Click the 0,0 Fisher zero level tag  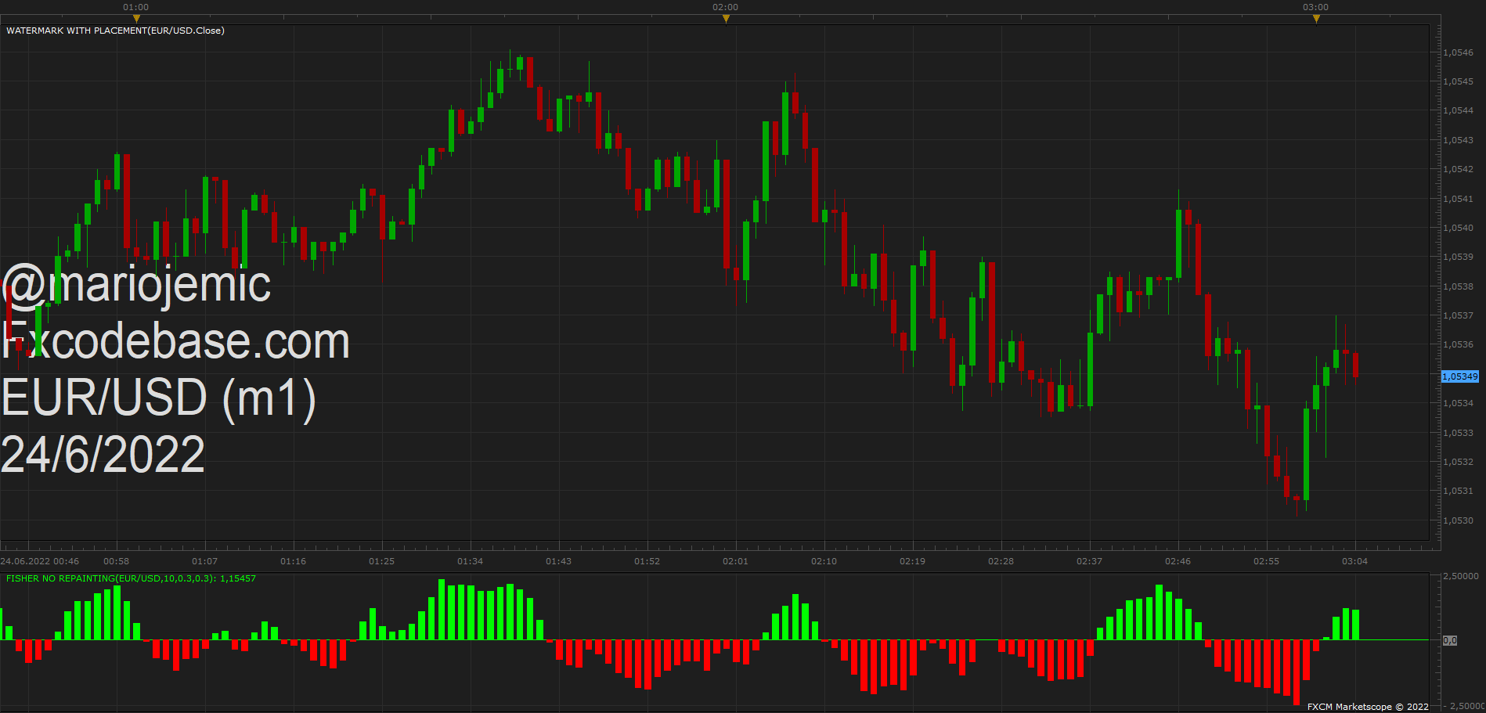coord(1450,640)
